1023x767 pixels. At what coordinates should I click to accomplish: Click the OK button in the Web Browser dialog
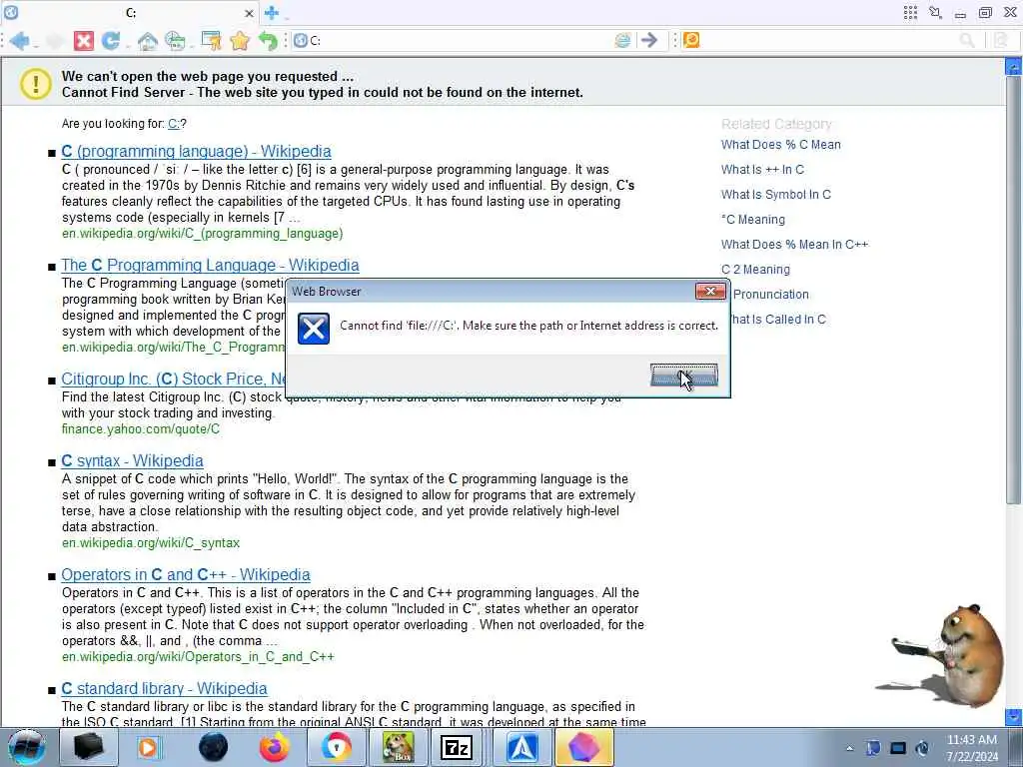tap(683, 376)
